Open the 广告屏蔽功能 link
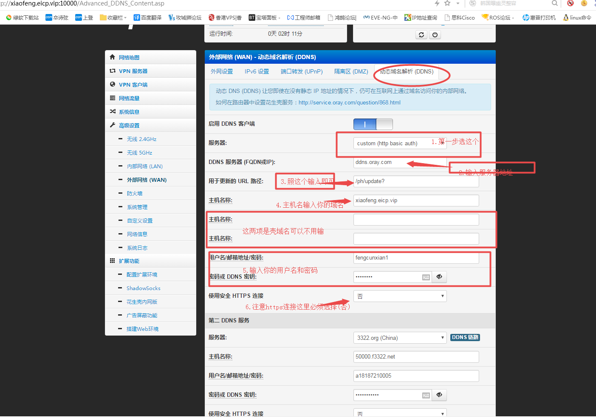This screenshot has width=596, height=418. 142,315
